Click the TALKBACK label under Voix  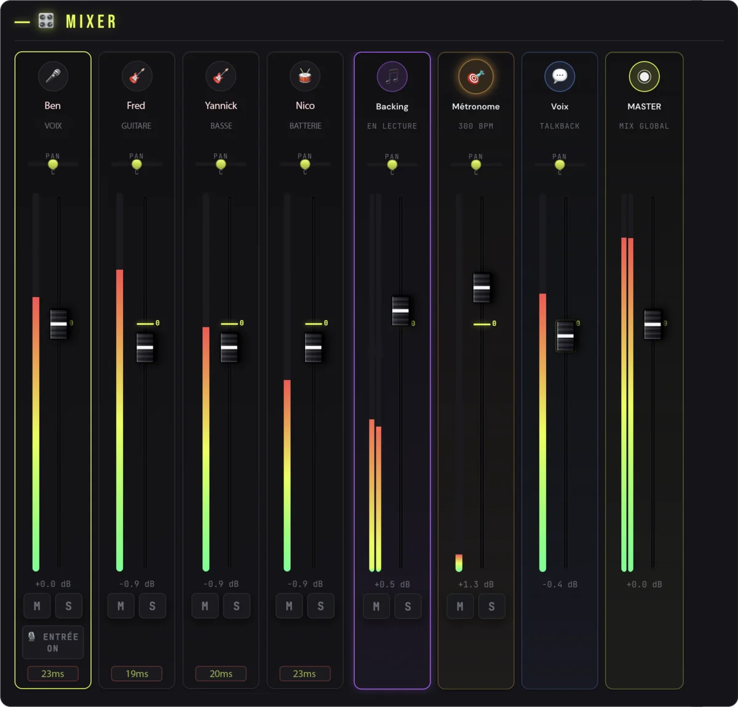(560, 126)
